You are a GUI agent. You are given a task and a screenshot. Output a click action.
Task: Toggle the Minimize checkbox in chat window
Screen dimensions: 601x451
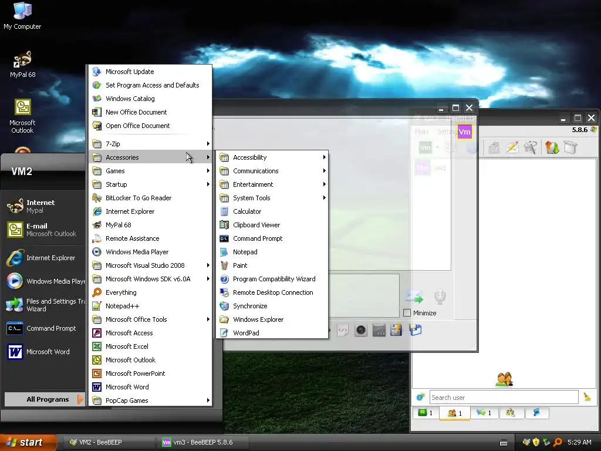point(407,312)
